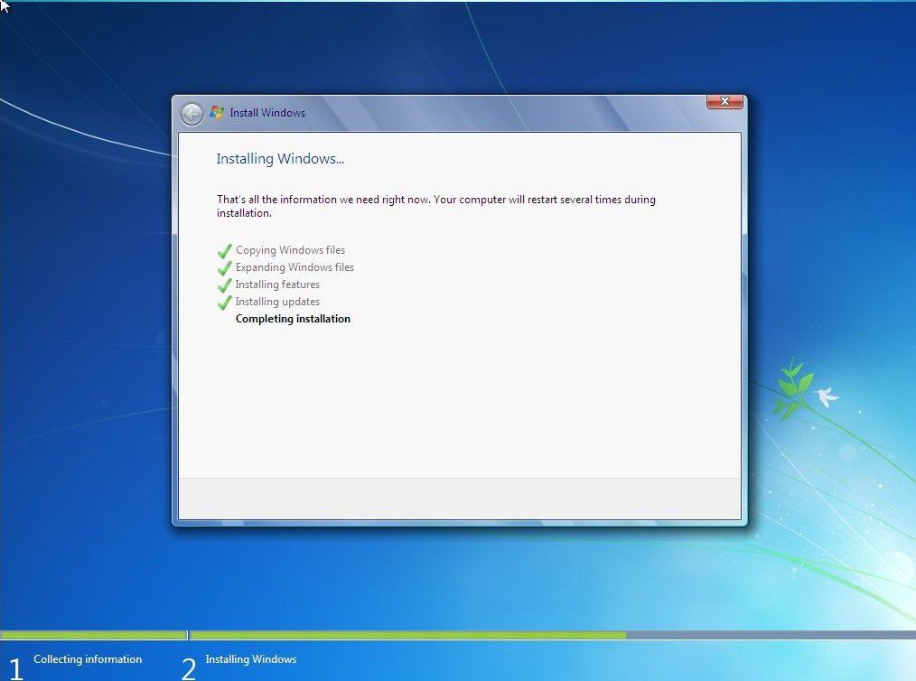The width and height of the screenshot is (916, 681).
Task: Click the back arrow button in the installer
Action: [192, 114]
